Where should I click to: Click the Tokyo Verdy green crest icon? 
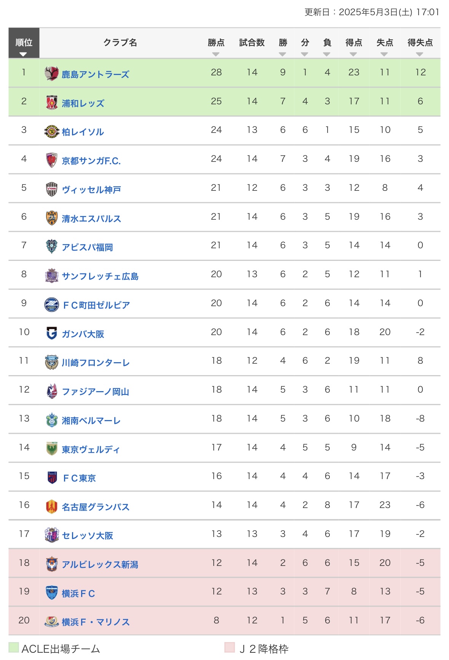coord(51,449)
